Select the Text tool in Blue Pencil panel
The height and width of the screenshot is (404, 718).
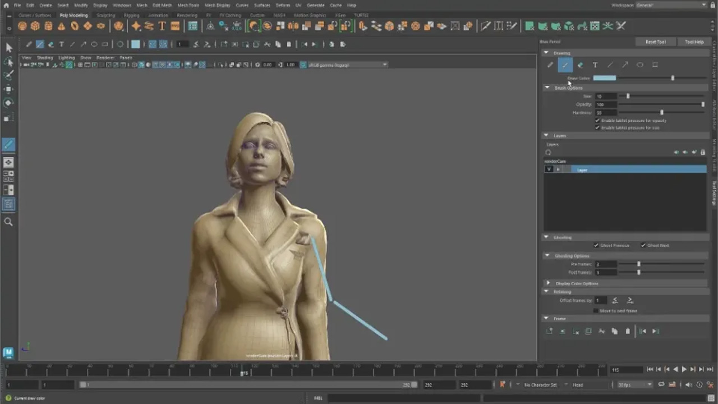click(x=595, y=65)
